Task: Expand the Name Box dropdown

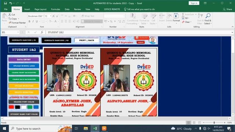Action: (18, 32)
